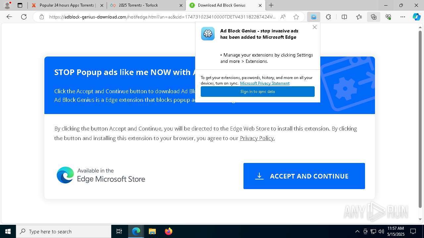The image size is (424, 238).
Task: View site information lock icon
Action: (x=42, y=17)
